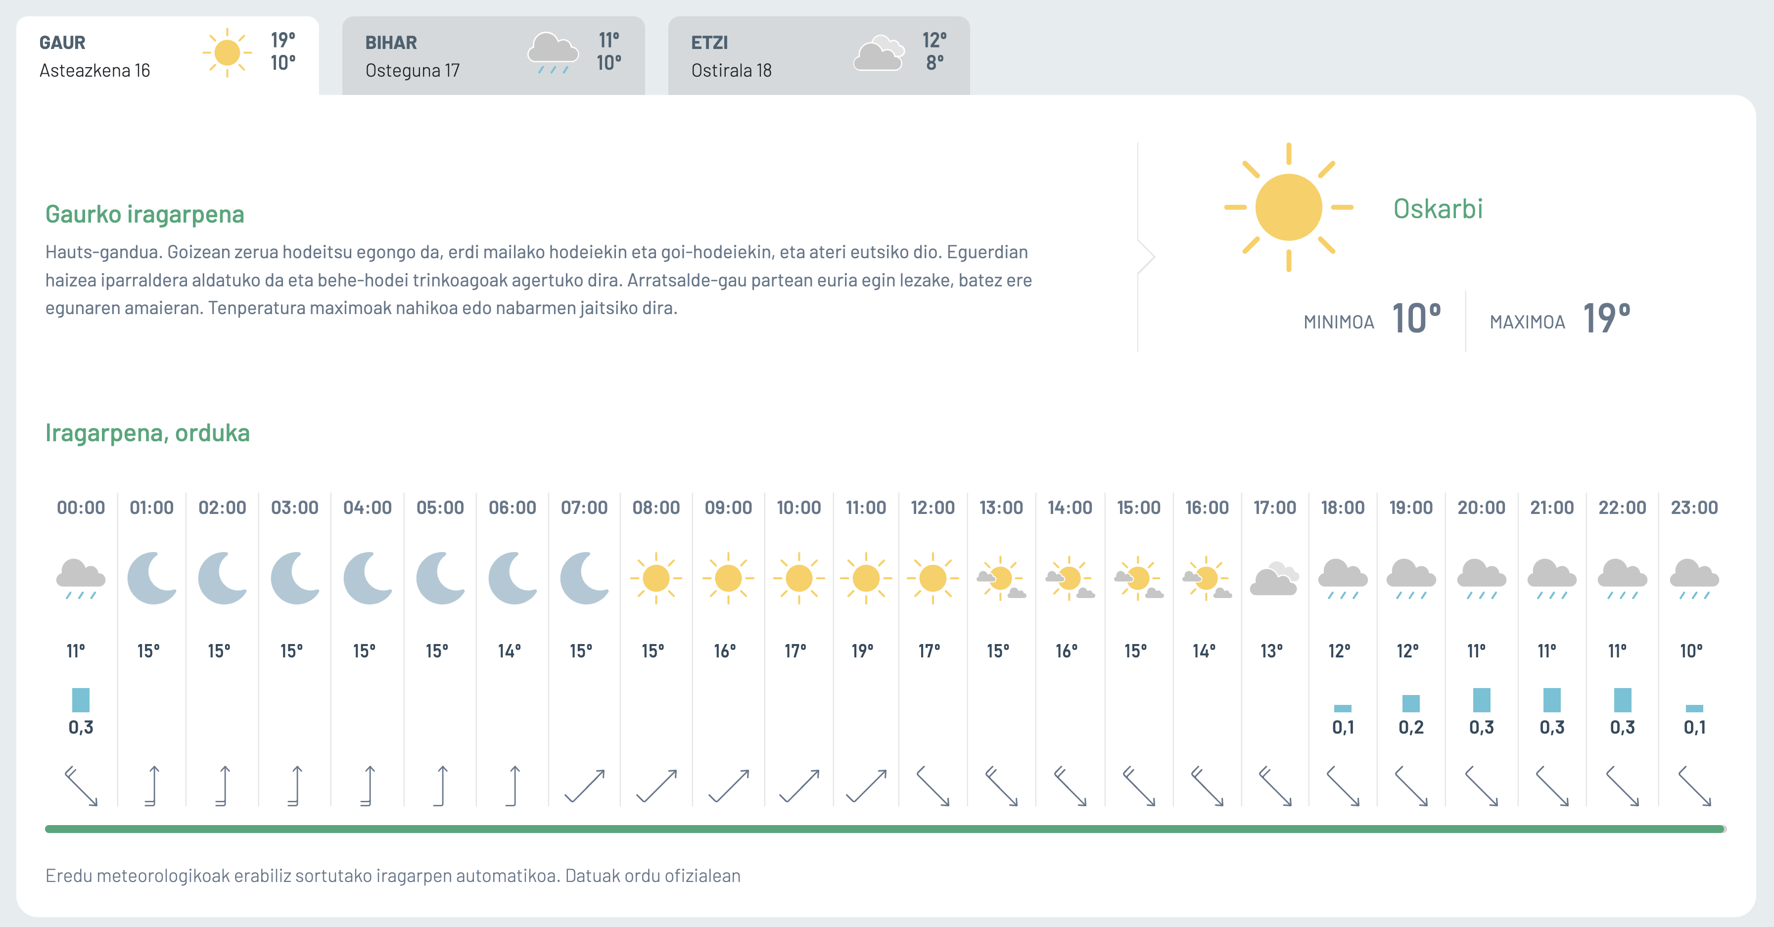Click the 15:00 wind direction arrow
Image resolution: width=1774 pixels, height=927 pixels.
coord(1139,786)
